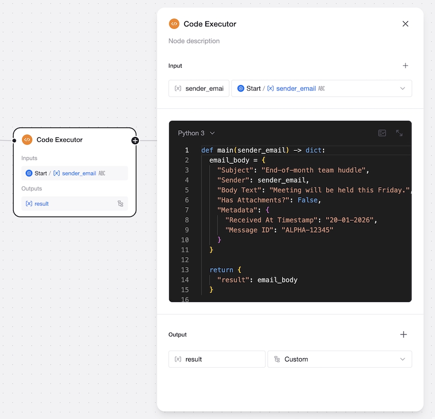Click the Code Executor panel title
The image size is (435, 419).
(210, 24)
